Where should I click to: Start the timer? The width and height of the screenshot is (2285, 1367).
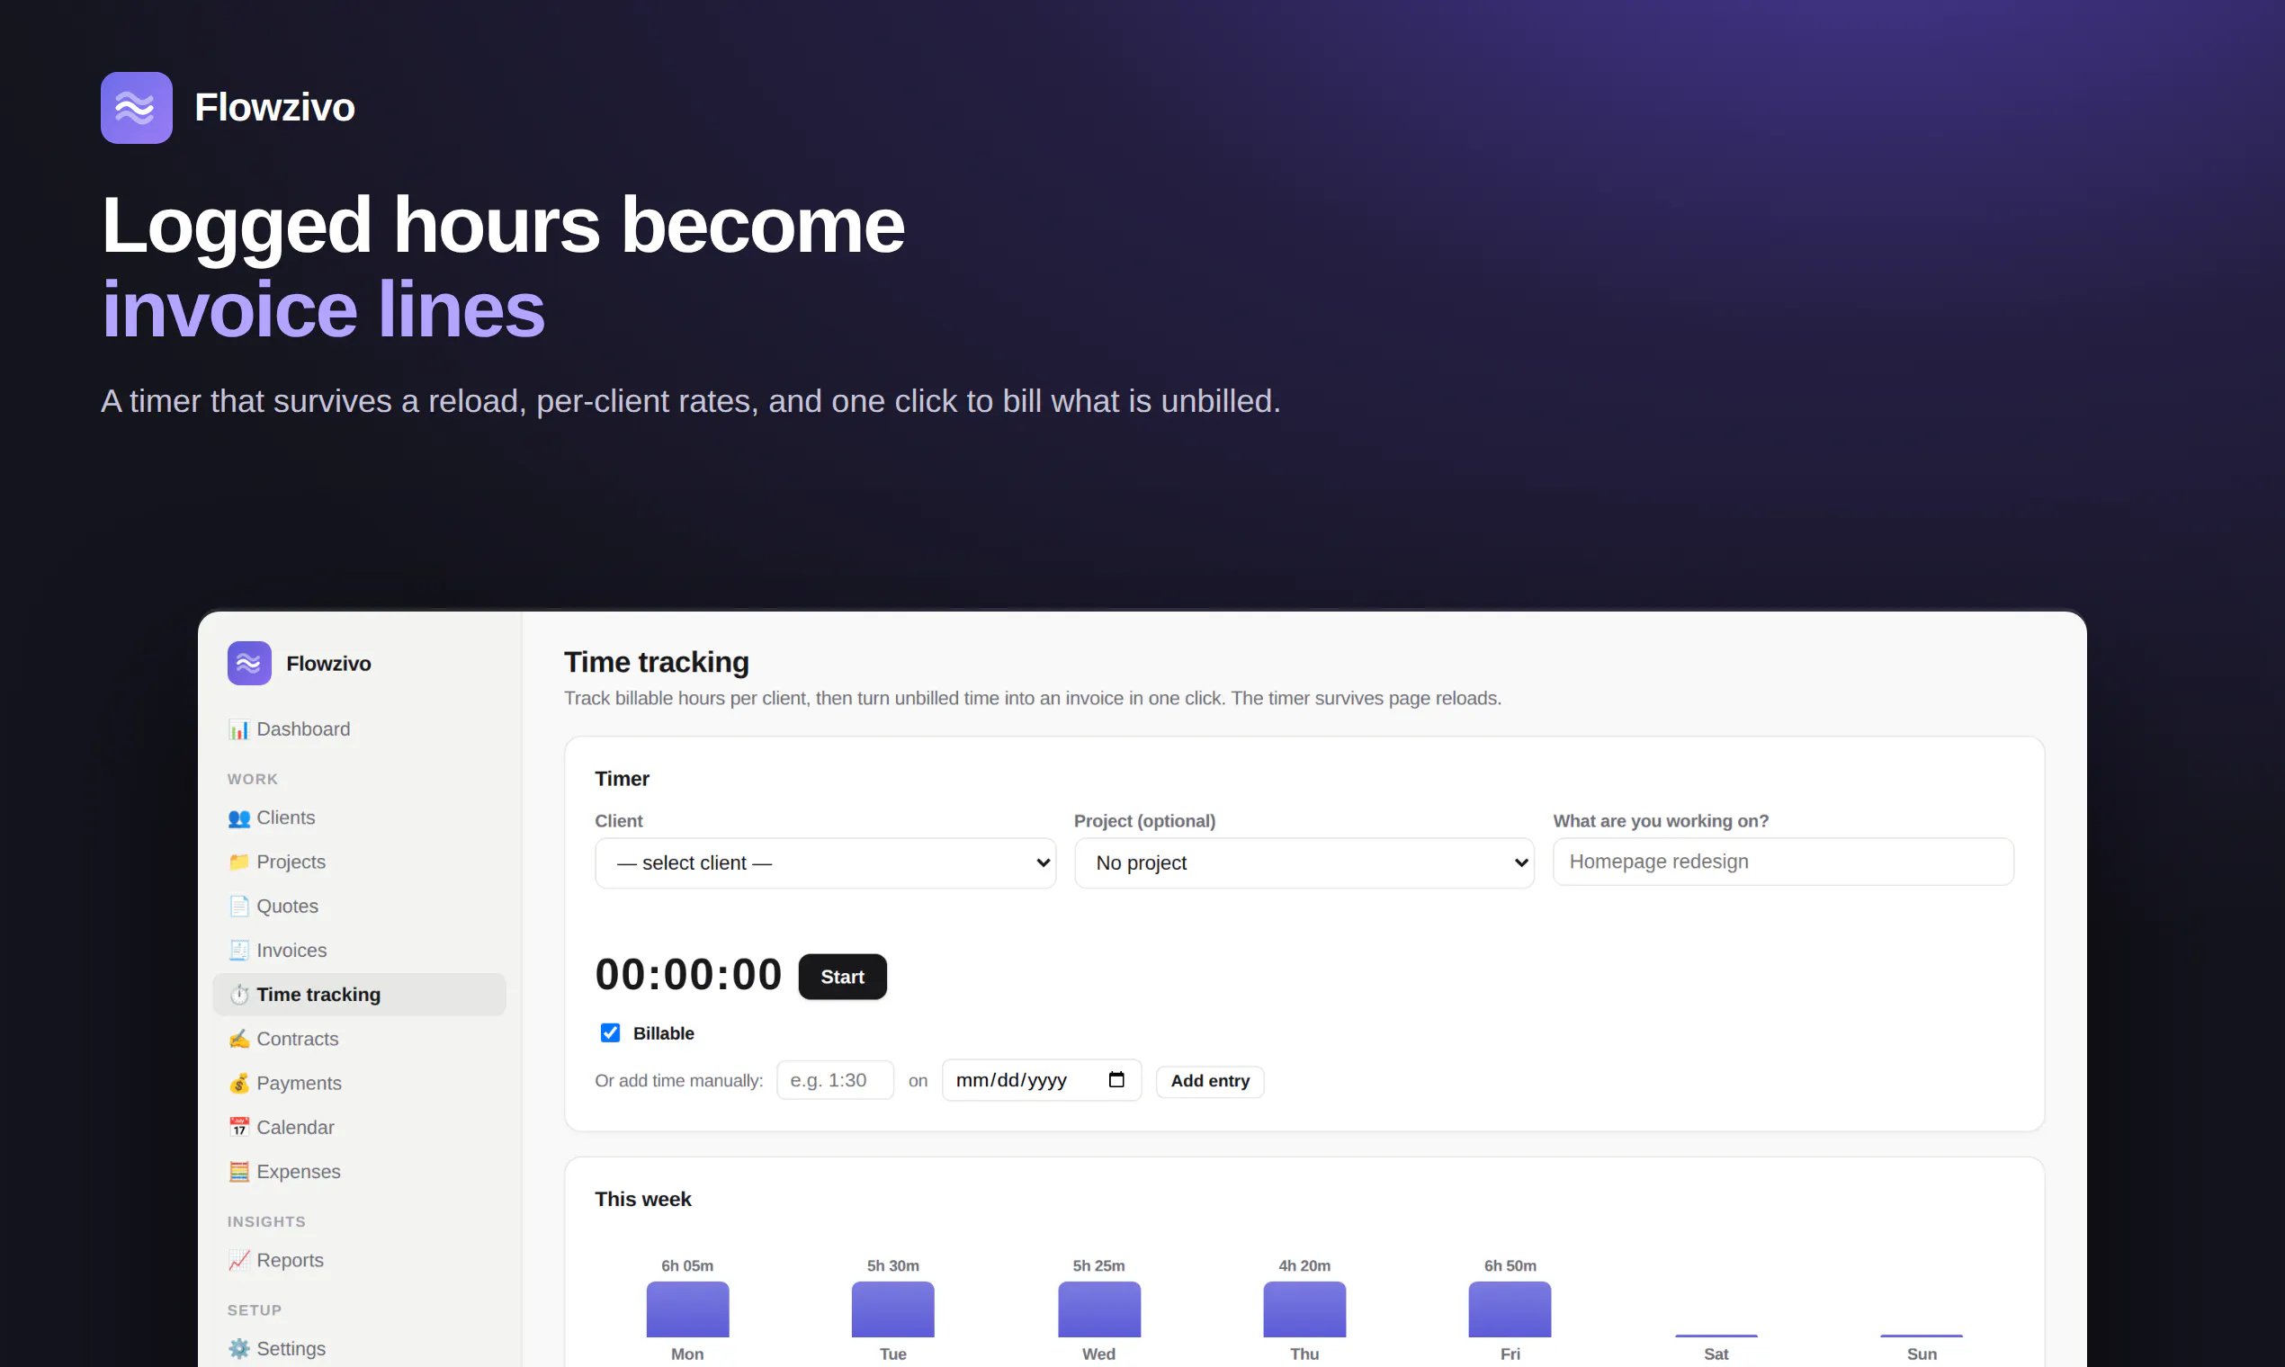(842, 977)
